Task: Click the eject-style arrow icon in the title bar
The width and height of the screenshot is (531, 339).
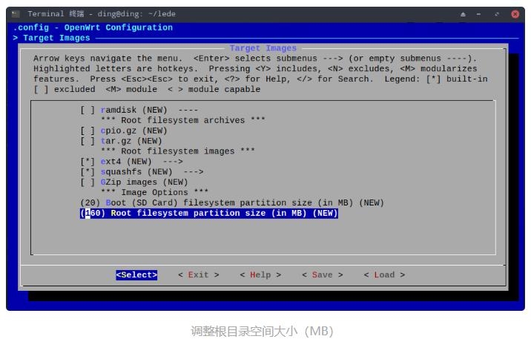Action: pos(463,14)
